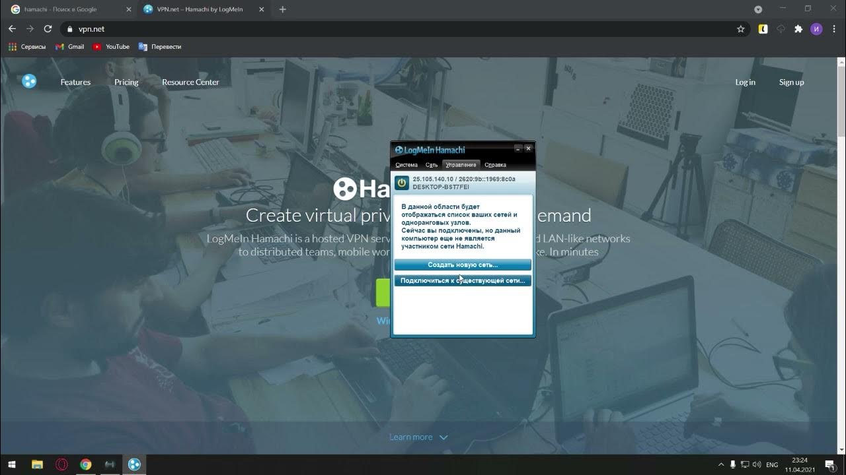Close the VPN.net tab
This screenshot has height=475, width=846.
[x=260, y=9]
